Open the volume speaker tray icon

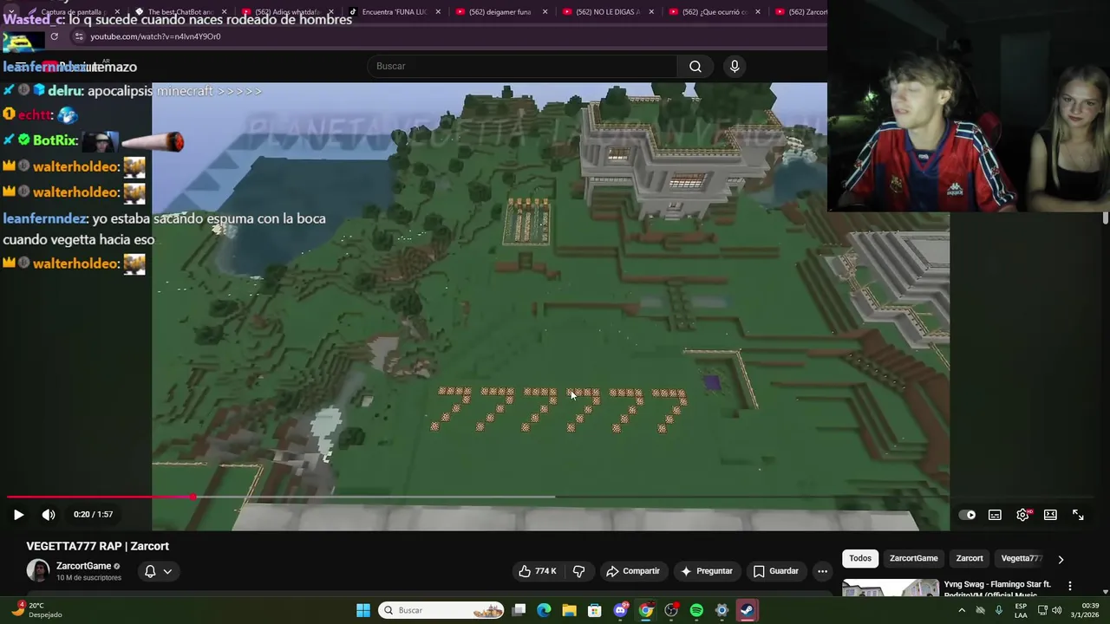[x=1056, y=610]
